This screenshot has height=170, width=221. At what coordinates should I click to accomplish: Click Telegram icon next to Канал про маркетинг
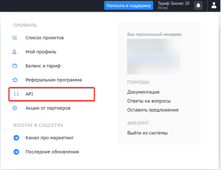coord(16,138)
